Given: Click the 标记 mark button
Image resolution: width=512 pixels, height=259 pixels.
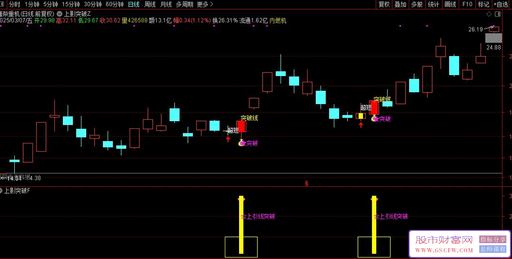Looking at the screenshot, I should click(x=483, y=4).
